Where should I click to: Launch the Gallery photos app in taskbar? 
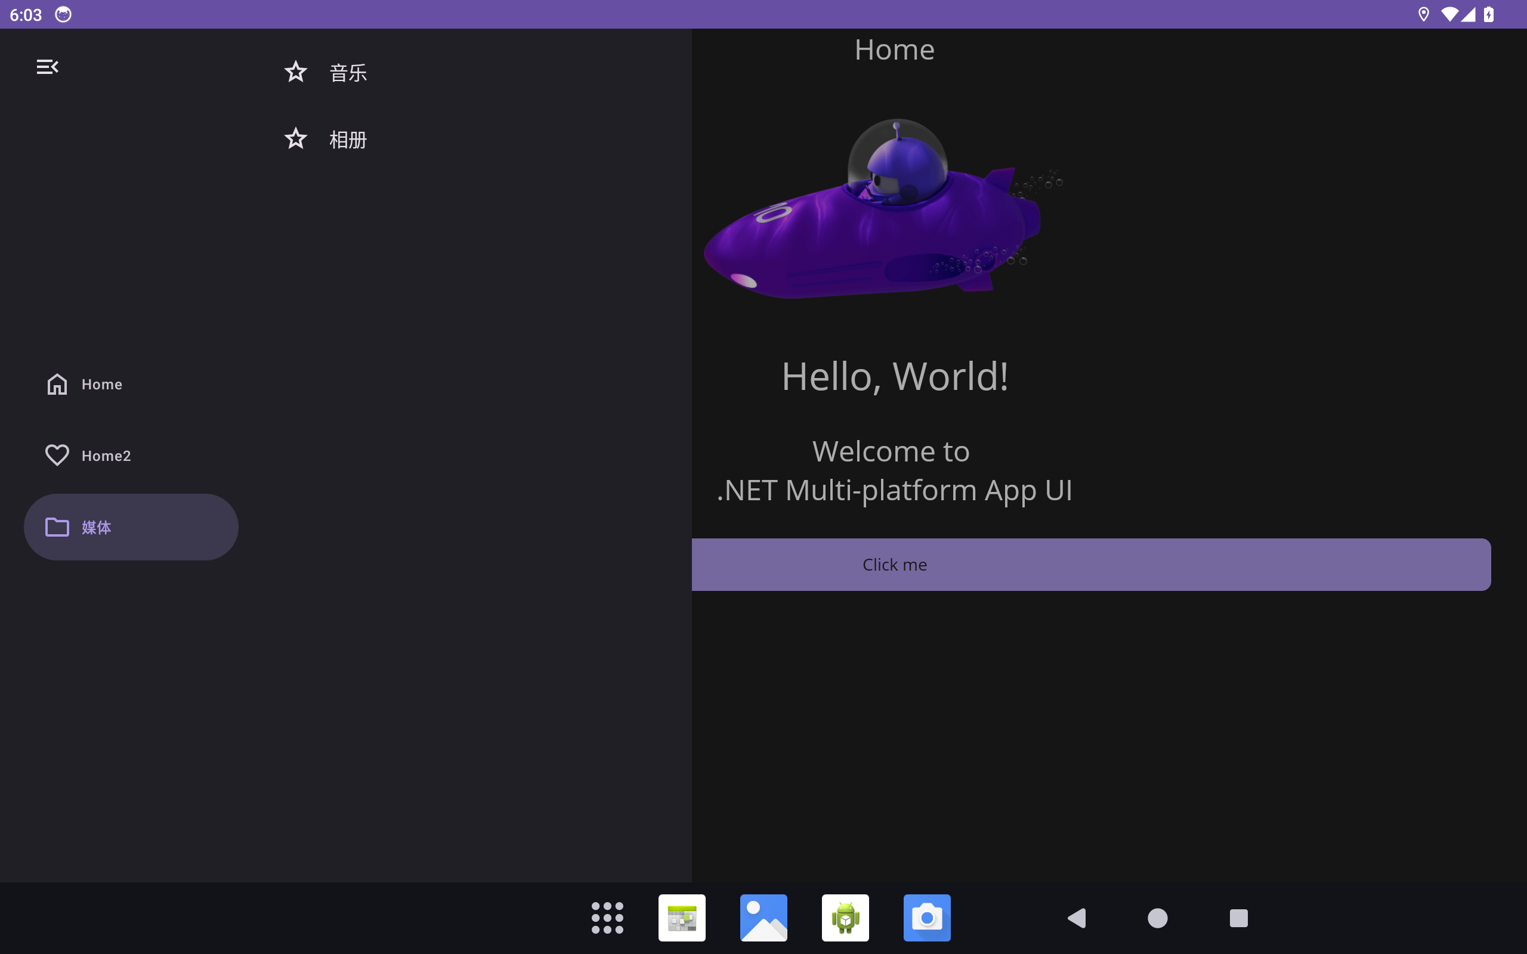[x=763, y=918]
